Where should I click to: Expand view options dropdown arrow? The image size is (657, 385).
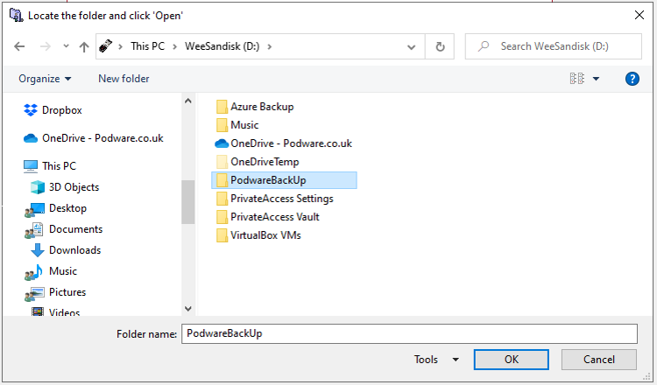pos(597,79)
